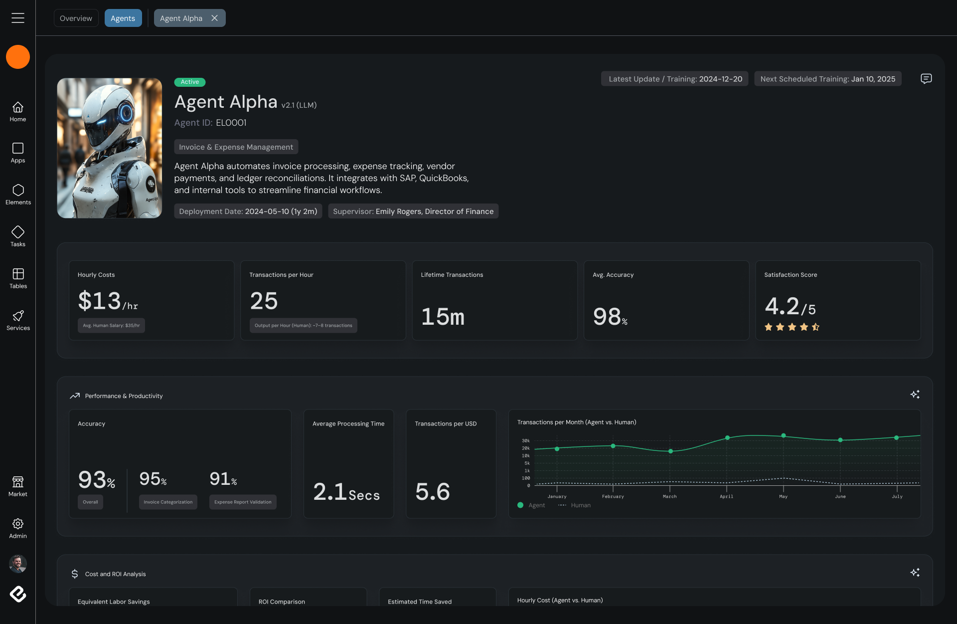Screen dimensions: 957x624
Task: Open the comment/chat icon near training dates
Action: point(926,79)
